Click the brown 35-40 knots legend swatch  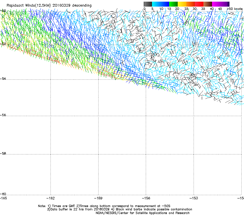pyautogui.click(x=208, y=4)
